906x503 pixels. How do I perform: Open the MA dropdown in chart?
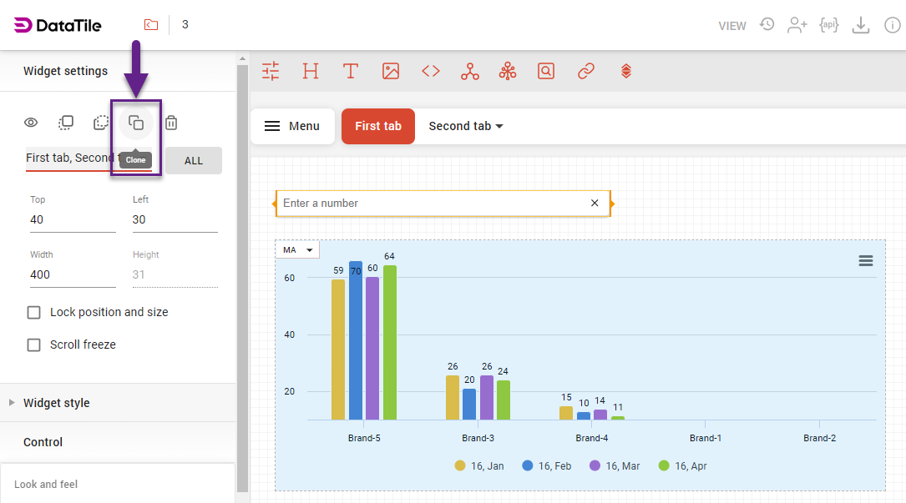[298, 250]
